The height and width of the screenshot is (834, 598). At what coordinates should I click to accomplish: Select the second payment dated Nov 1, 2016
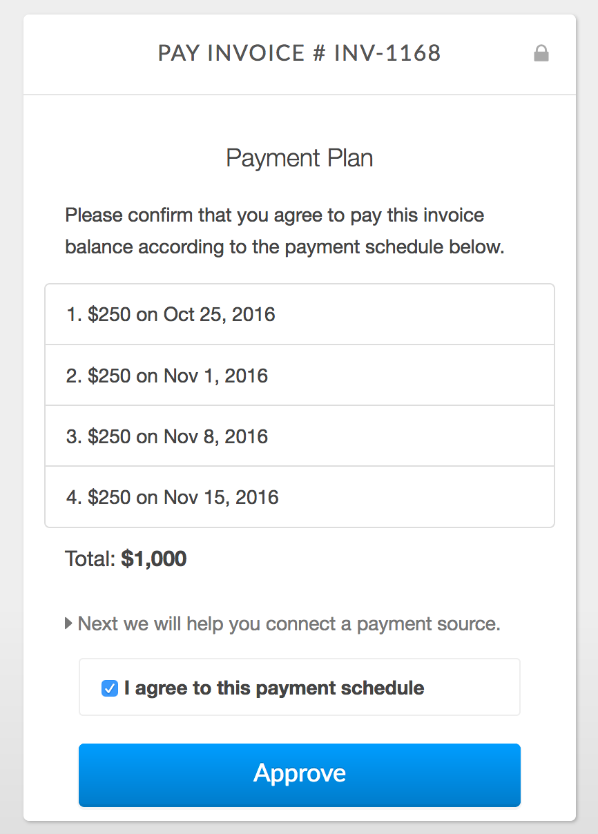click(299, 376)
